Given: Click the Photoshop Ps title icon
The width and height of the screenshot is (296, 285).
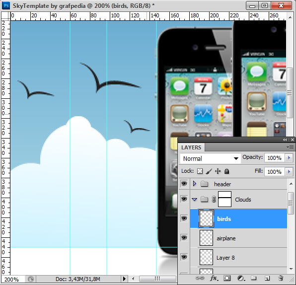Looking at the screenshot, I should tap(6, 5).
